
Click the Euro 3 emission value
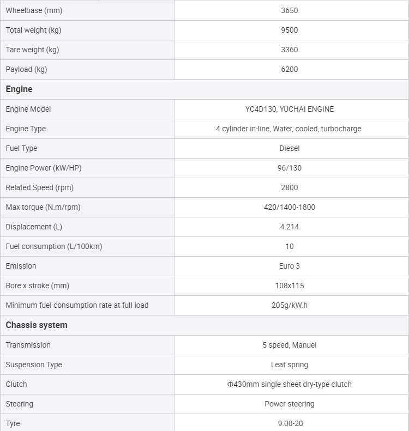(x=290, y=266)
